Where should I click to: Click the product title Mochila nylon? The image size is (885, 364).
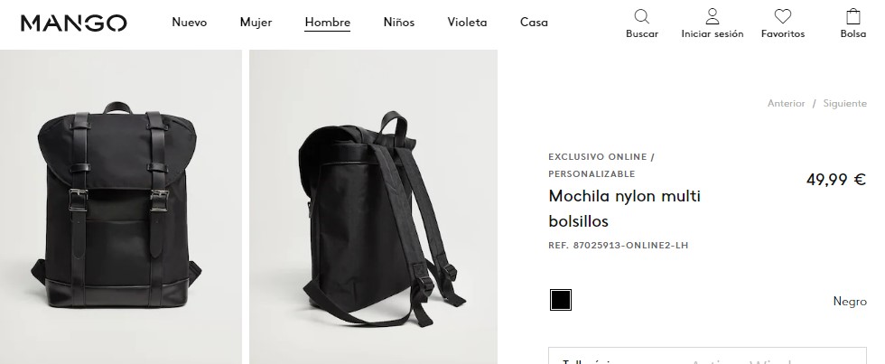tap(624, 209)
